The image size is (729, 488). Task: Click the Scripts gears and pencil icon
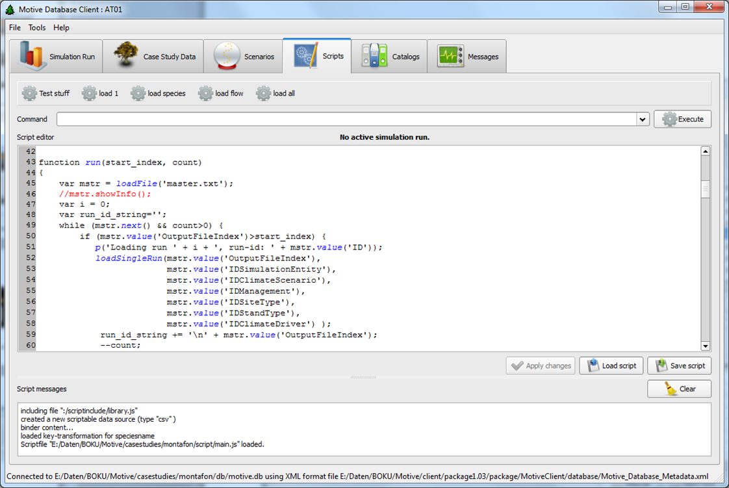point(305,55)
